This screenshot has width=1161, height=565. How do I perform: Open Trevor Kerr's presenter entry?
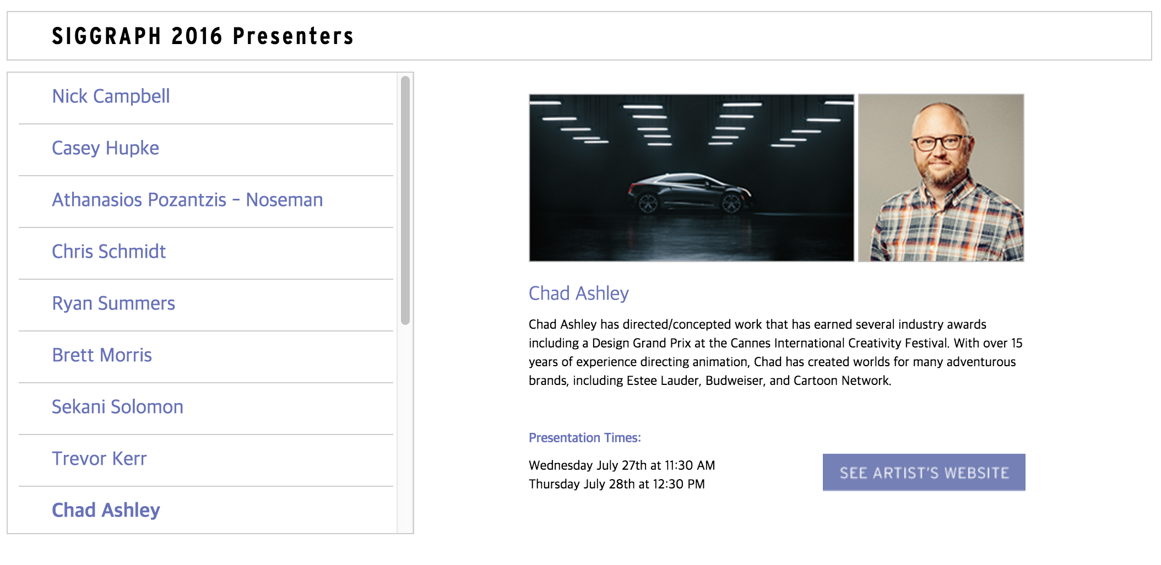pyautogui.click(x=99, y=459)
